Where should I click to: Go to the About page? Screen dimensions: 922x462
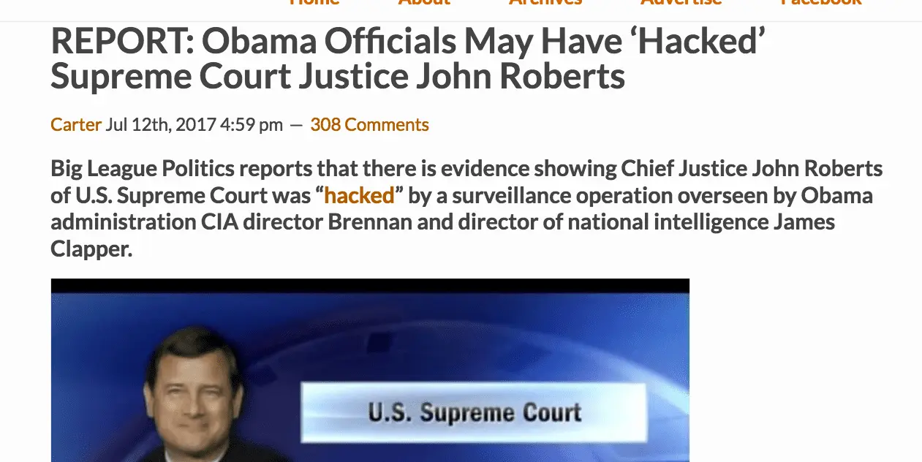pos(424,3)
